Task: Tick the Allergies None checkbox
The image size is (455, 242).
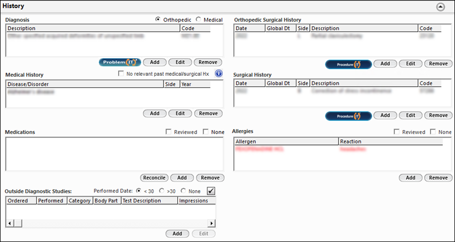Action: pos(433,132)
